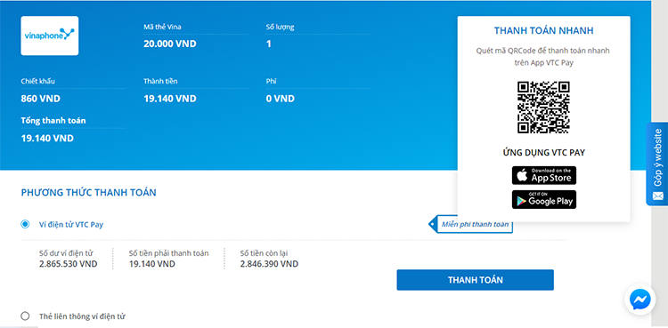Click the Số dư ví điện tử balance
Image resolution: width=668 pixels, height=328 pixels.
(x=69, y=264)
